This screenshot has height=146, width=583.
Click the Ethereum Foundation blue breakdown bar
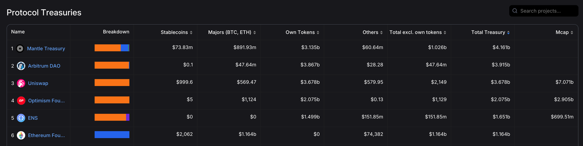pyautogui.click(x=112, y=135)
